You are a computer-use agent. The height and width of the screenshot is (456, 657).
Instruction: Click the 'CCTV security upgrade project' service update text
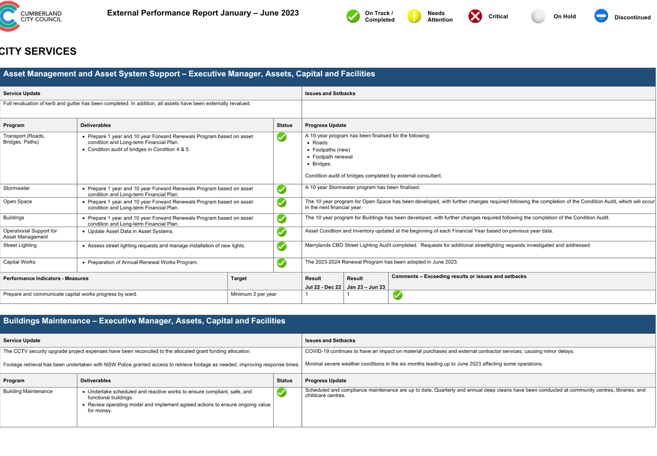[x=127, y=351]
